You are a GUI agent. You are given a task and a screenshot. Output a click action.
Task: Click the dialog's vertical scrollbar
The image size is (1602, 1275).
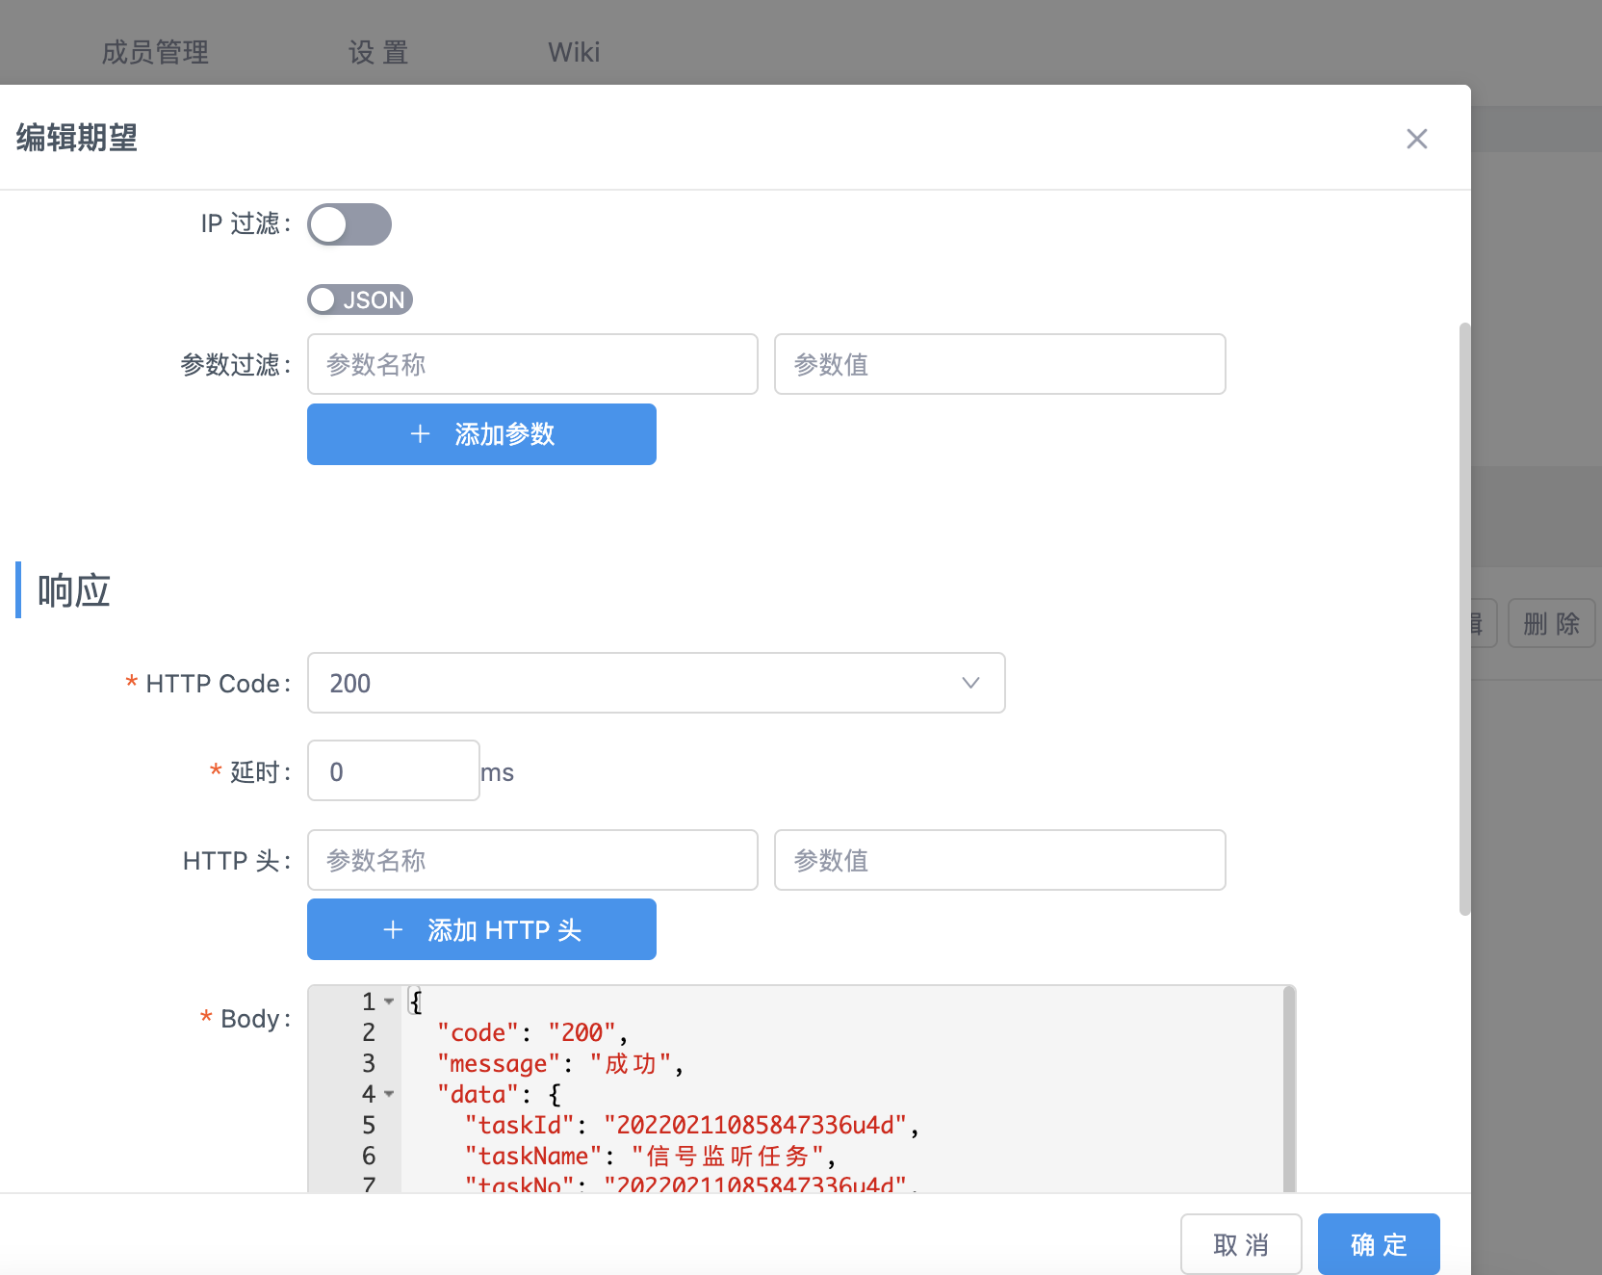1464,616
